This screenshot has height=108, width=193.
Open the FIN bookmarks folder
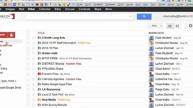(x=180, y=5)
